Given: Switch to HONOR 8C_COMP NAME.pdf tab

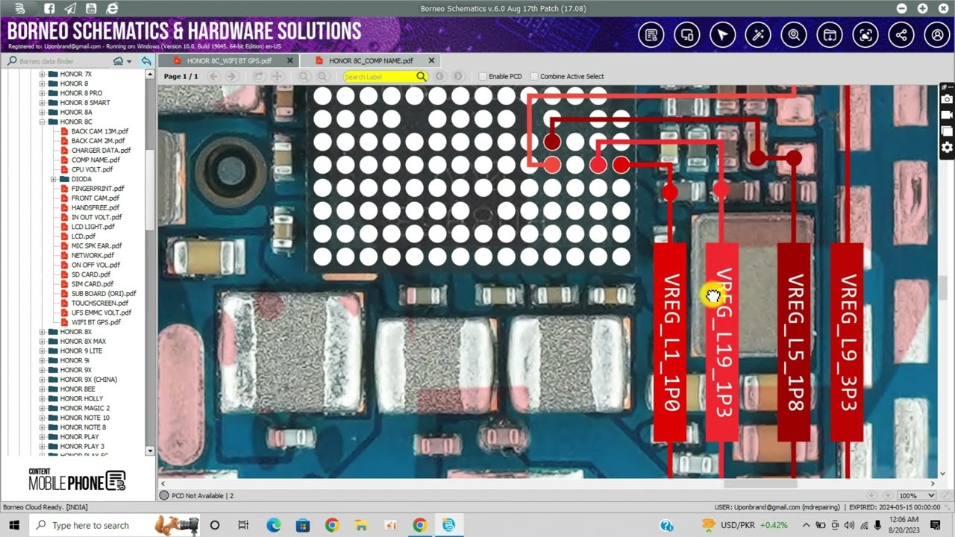Looking at the screenshot, I should (x=371, y=60).
